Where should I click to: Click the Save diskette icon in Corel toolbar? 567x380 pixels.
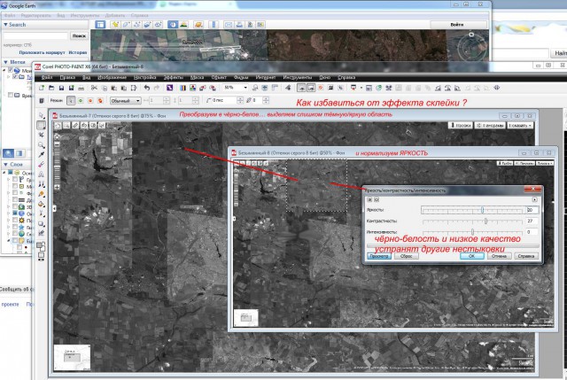61,88
